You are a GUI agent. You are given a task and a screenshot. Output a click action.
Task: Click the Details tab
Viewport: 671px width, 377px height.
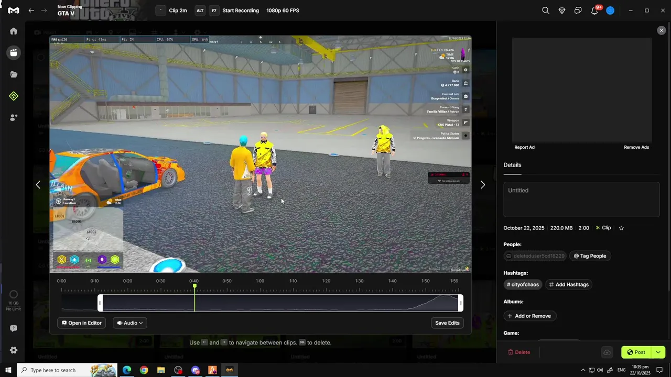pyautogui.click(x=512, y=165)
